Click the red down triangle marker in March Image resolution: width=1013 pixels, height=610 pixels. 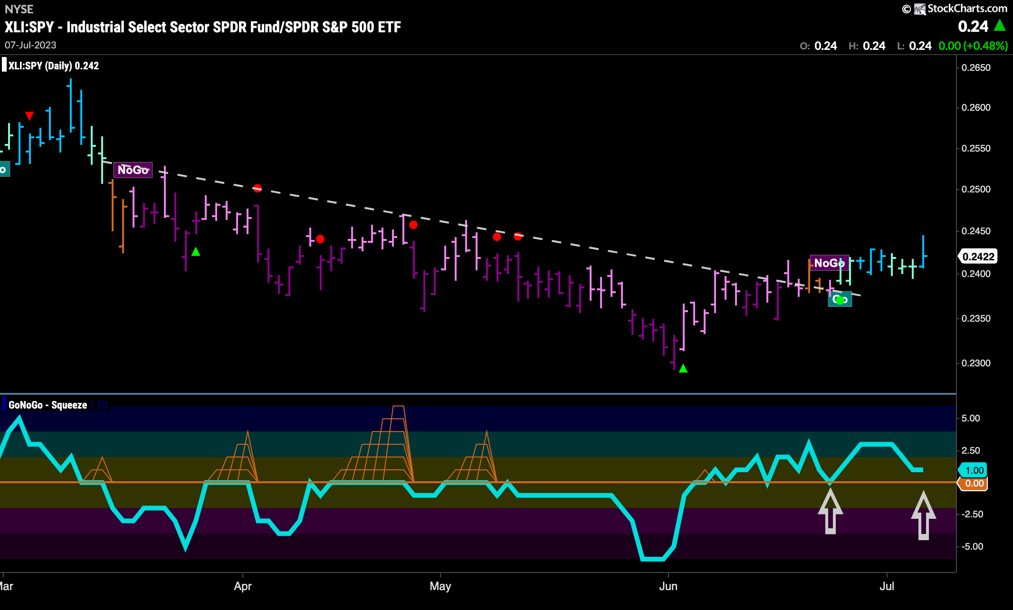click(x=29, y=116)
